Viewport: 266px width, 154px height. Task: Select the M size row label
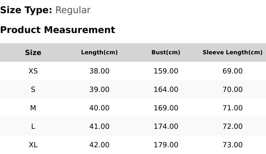pos(33,108)
